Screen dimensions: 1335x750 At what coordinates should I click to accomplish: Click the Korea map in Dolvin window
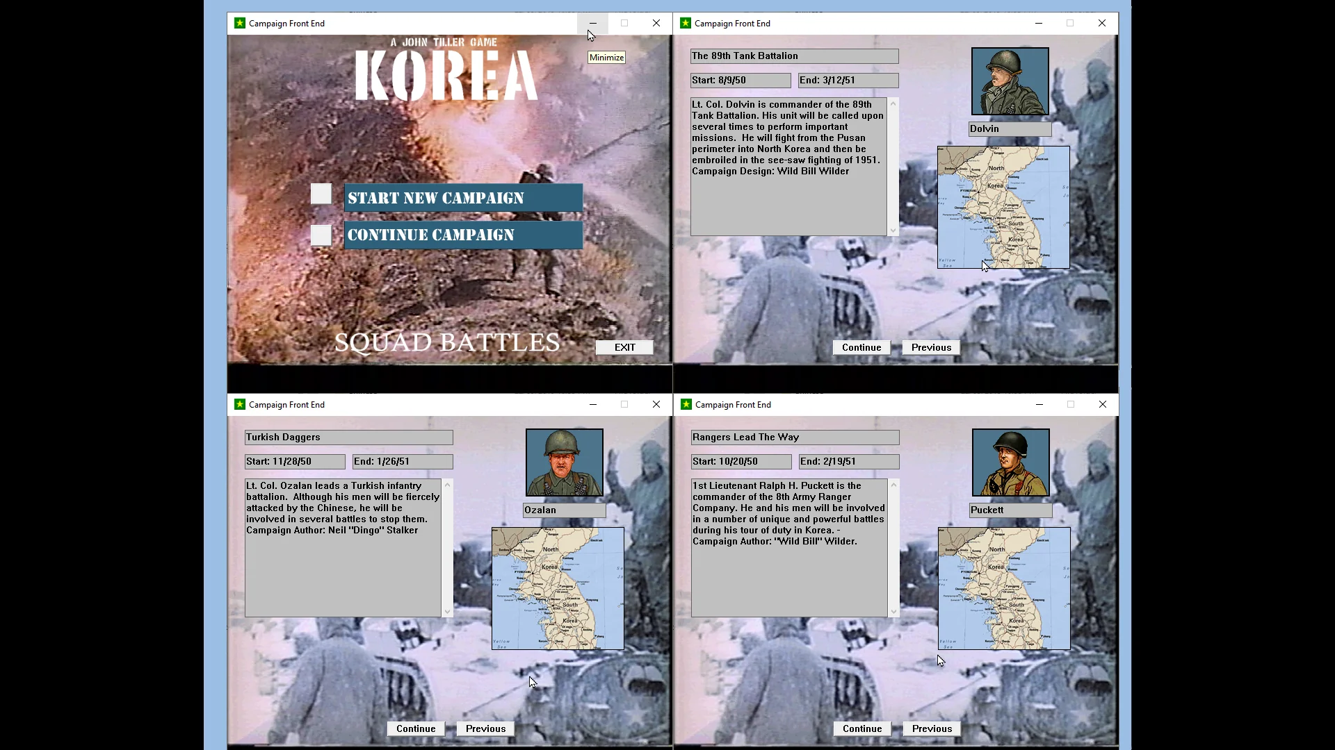coord(1003,207)
